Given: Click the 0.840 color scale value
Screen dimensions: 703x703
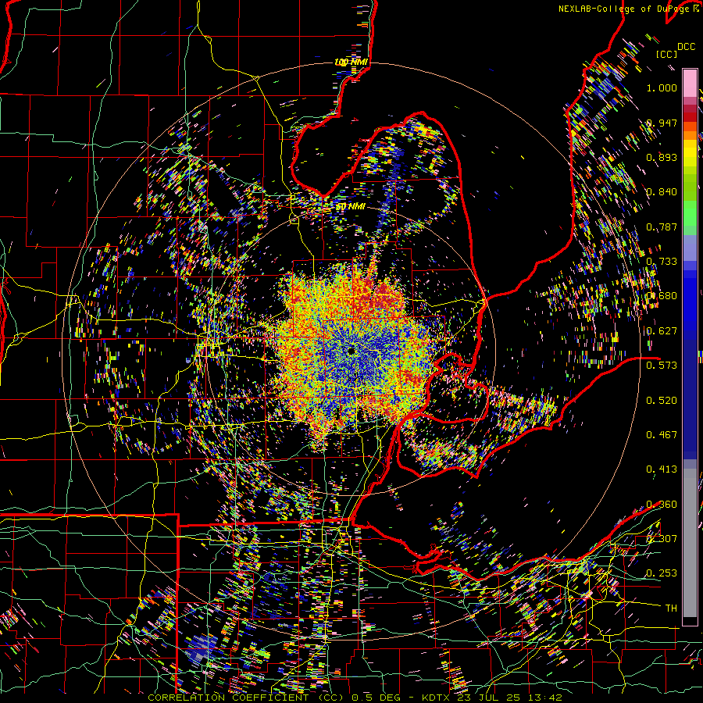Looking at the screenshot, I should [662, 192].
